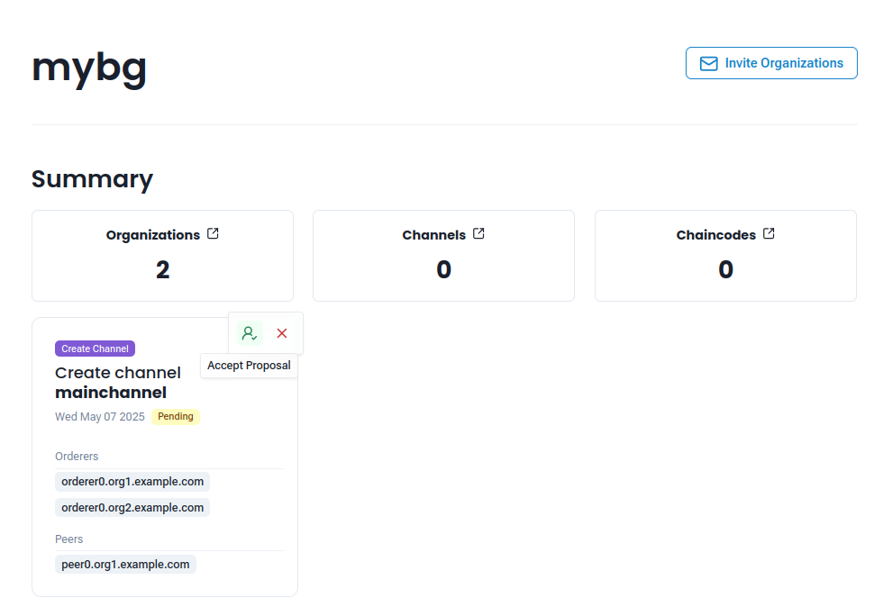Open Organizations external link icon

tap(213, 234)
